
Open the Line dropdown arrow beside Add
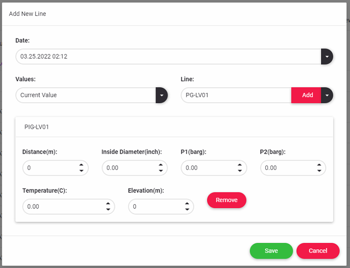click(x=327, y=95)
